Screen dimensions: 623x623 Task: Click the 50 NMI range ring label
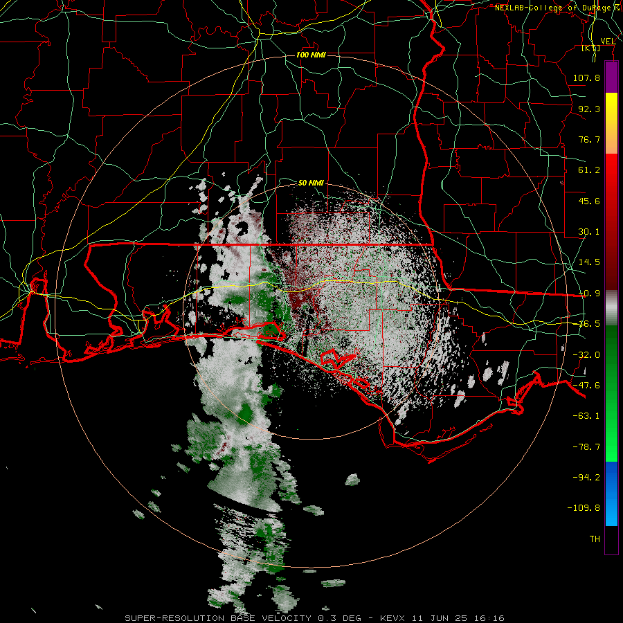(311, 183)
